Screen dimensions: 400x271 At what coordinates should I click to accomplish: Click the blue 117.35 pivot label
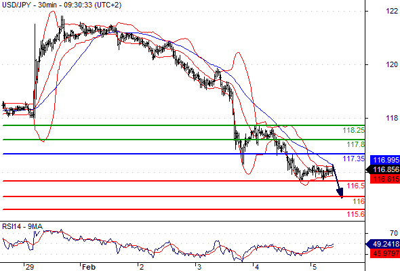(354, 159)
